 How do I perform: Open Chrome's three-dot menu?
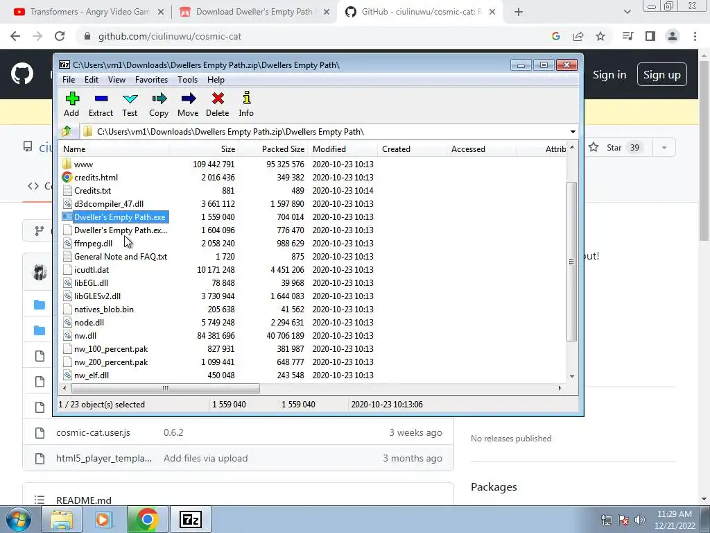click(x=695, y=36)
